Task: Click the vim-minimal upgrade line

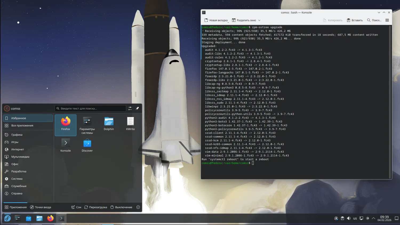Action: [x=247, y=156]
